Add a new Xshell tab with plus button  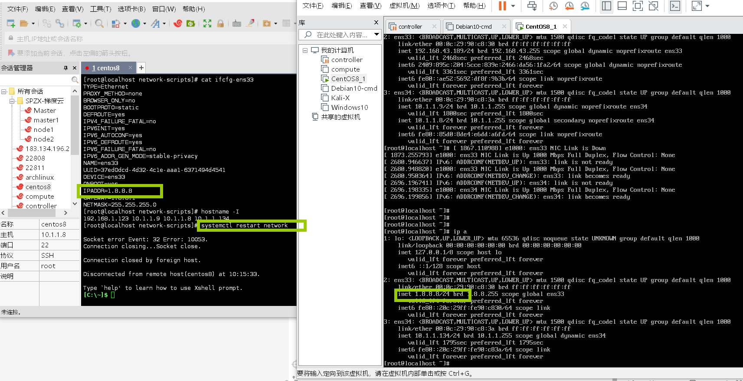coord(141,68)
